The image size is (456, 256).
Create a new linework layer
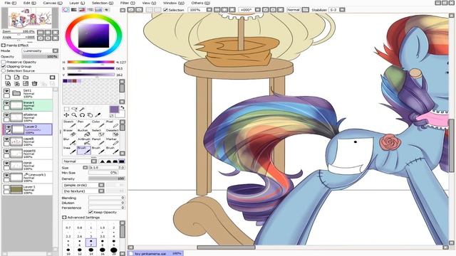tap(17, 78)
